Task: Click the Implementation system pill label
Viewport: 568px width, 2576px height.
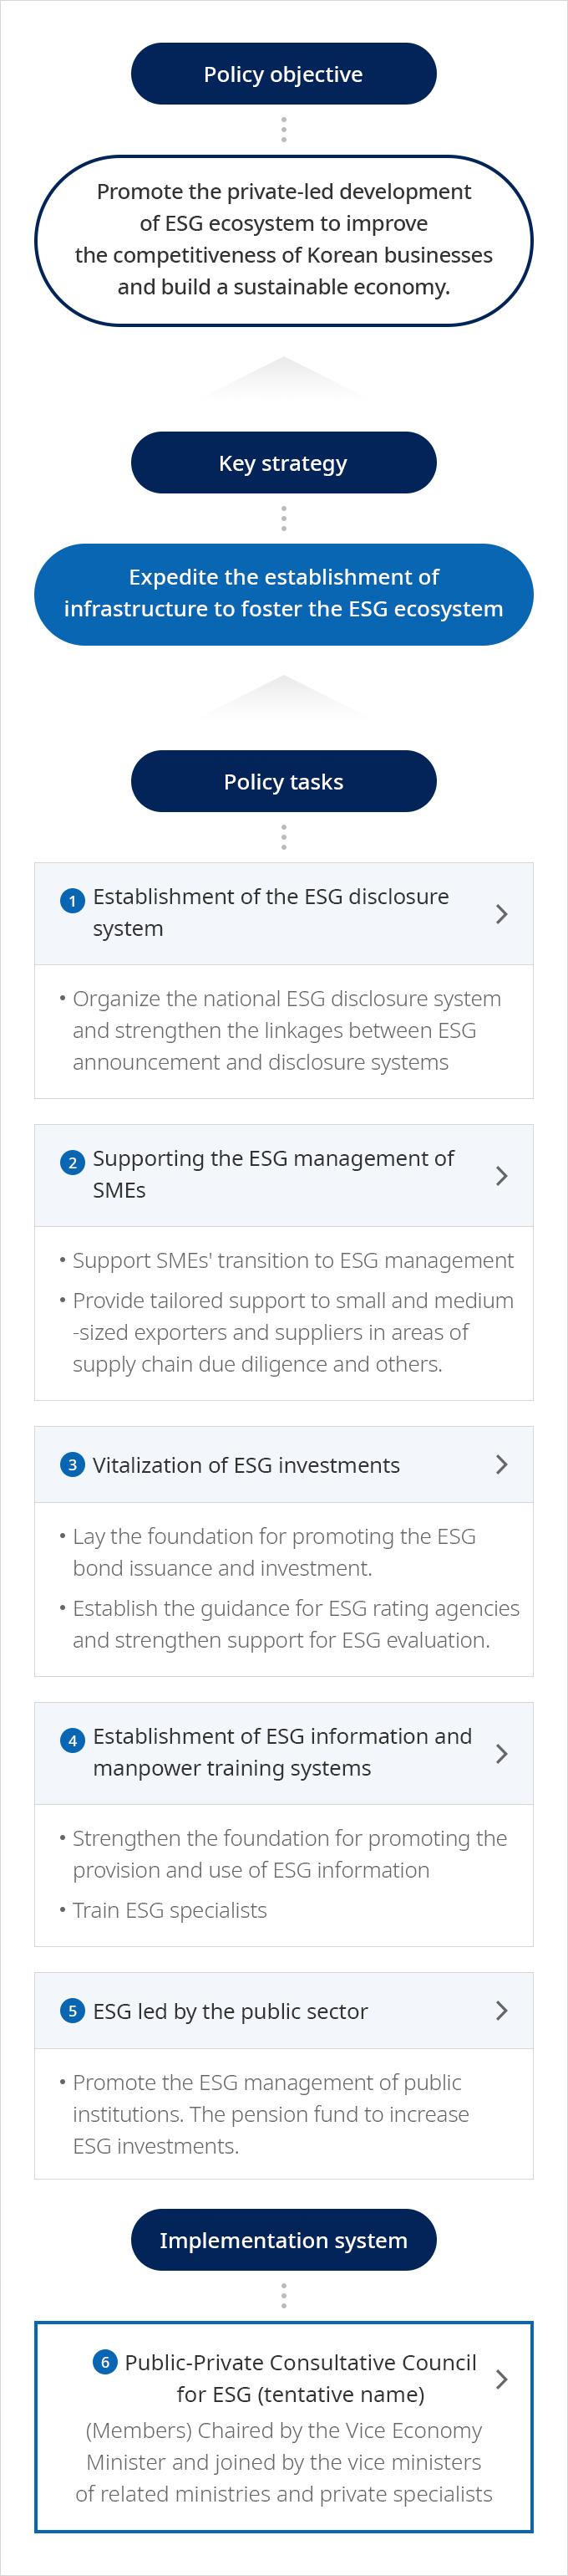Action: click(283, 2240)
